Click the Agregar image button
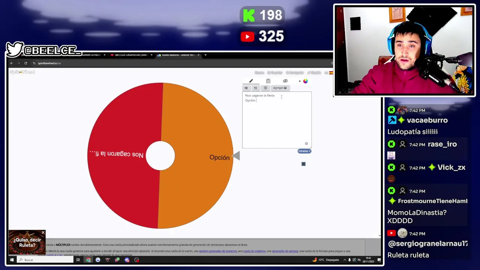The width and height of the screenshot is (480, 270). pyautogui.click(x=280, y=88)
